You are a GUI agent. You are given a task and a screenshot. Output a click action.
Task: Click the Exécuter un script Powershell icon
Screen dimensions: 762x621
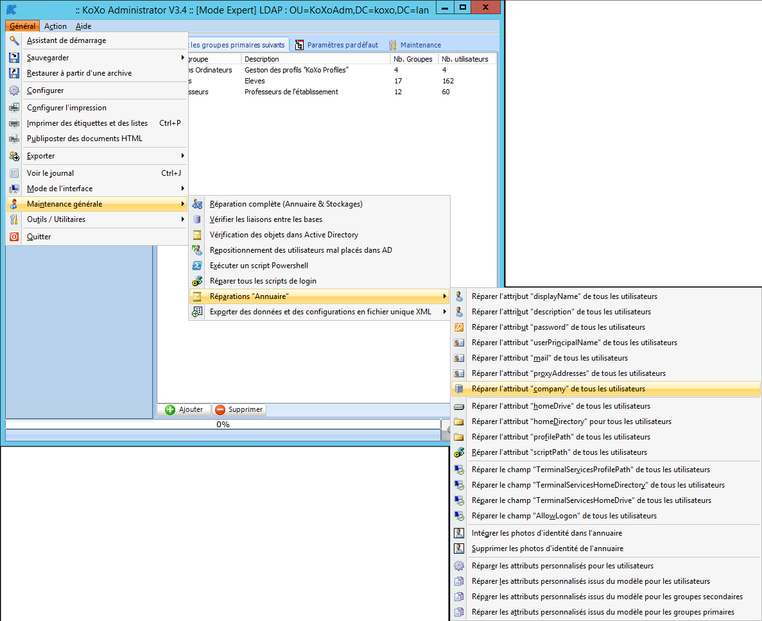pyautogui.click(x=197, y=266)
